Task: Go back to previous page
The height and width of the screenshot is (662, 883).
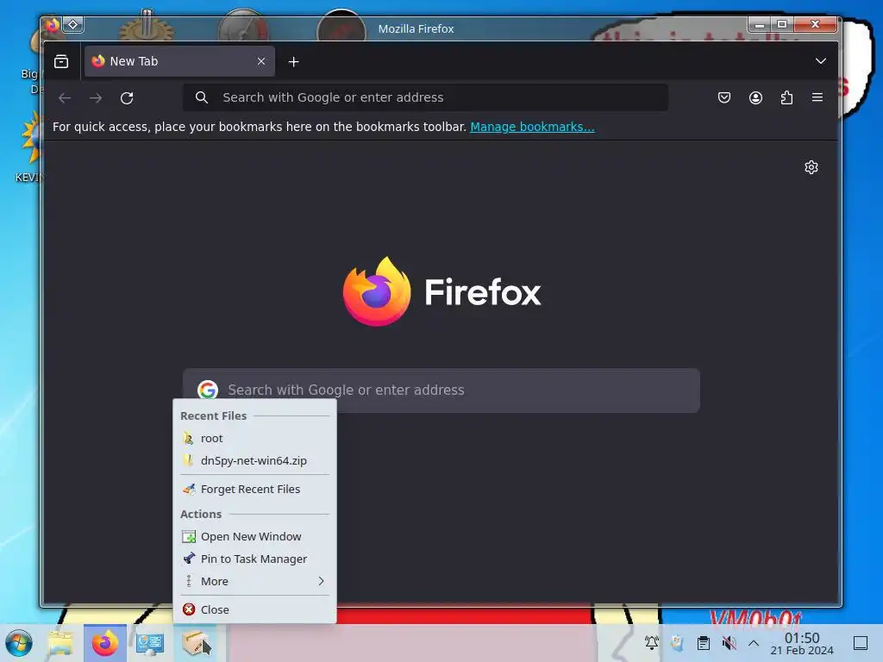Action: click(65, 98)
